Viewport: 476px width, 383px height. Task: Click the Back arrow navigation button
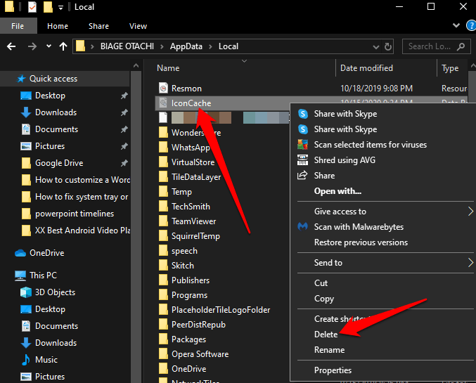tap(11, 46)
